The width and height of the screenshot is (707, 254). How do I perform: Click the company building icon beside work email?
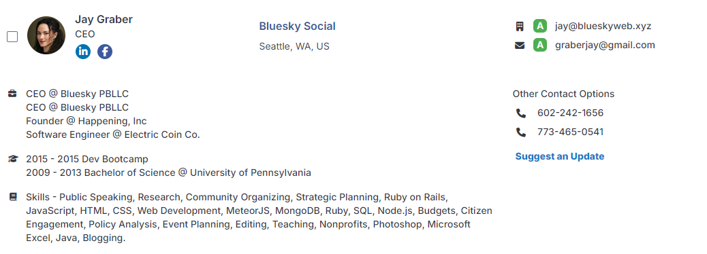coord(520,26)
